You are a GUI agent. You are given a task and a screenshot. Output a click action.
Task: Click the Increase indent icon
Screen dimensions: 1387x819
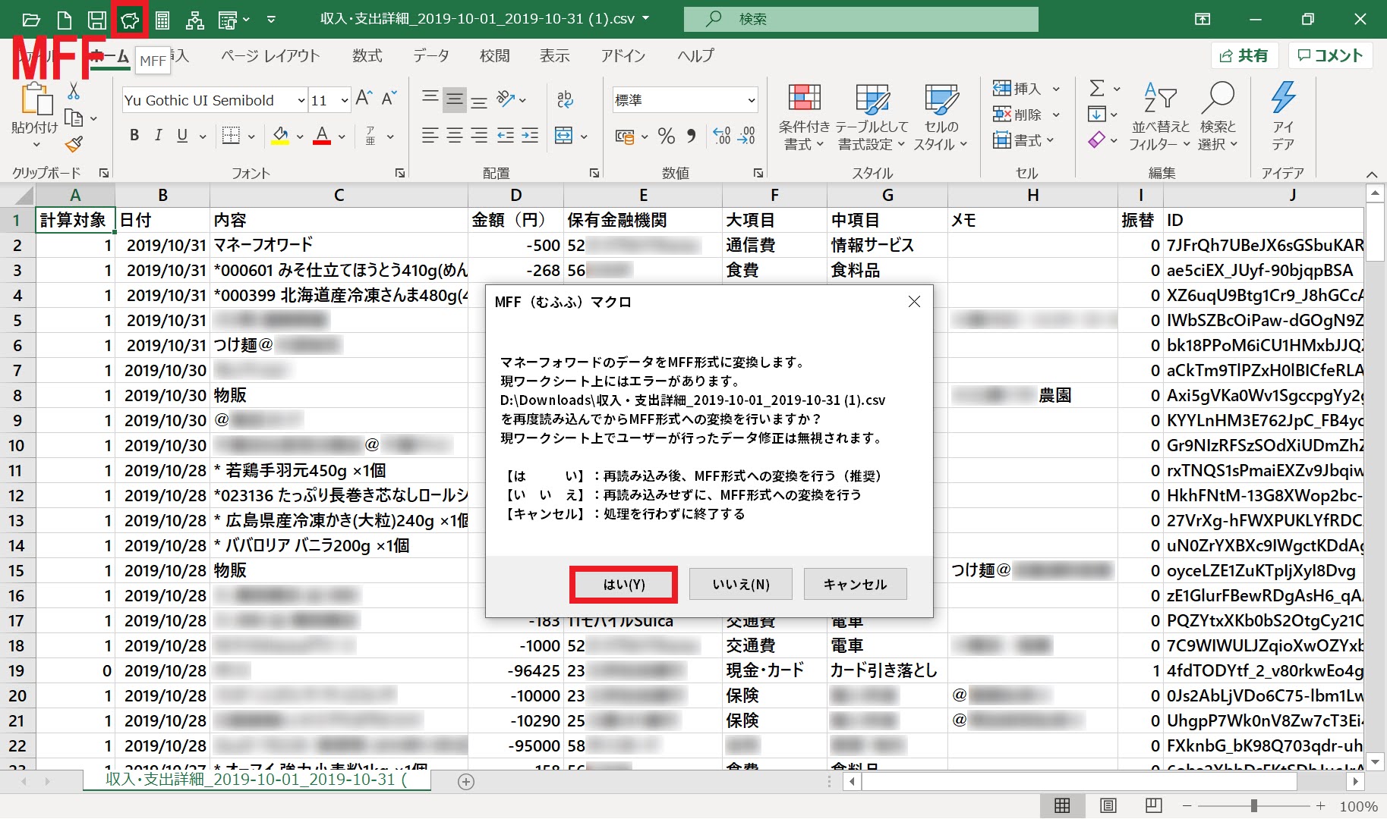[x=530, y=136]
